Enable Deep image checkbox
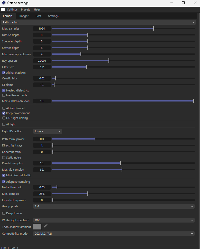 (x=4, y=213)
